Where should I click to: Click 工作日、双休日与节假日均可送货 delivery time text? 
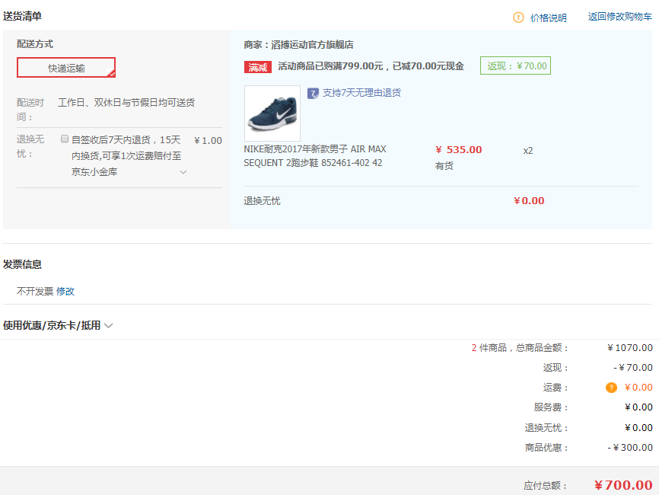click(126, 103)
